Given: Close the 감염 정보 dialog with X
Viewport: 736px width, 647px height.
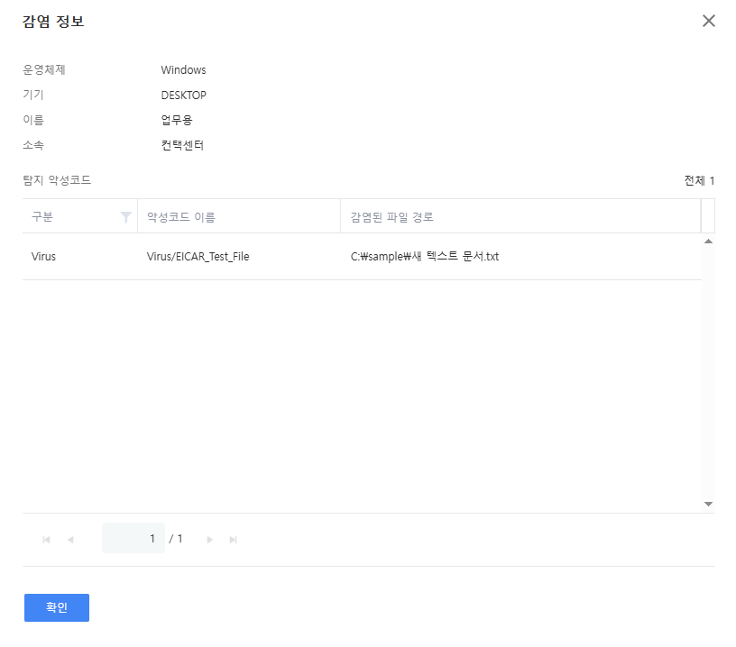Looking at the screenshot, I should pos(708,21).
